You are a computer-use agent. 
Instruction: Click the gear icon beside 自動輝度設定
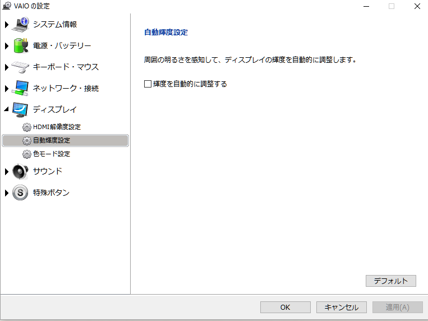[27, 140]
